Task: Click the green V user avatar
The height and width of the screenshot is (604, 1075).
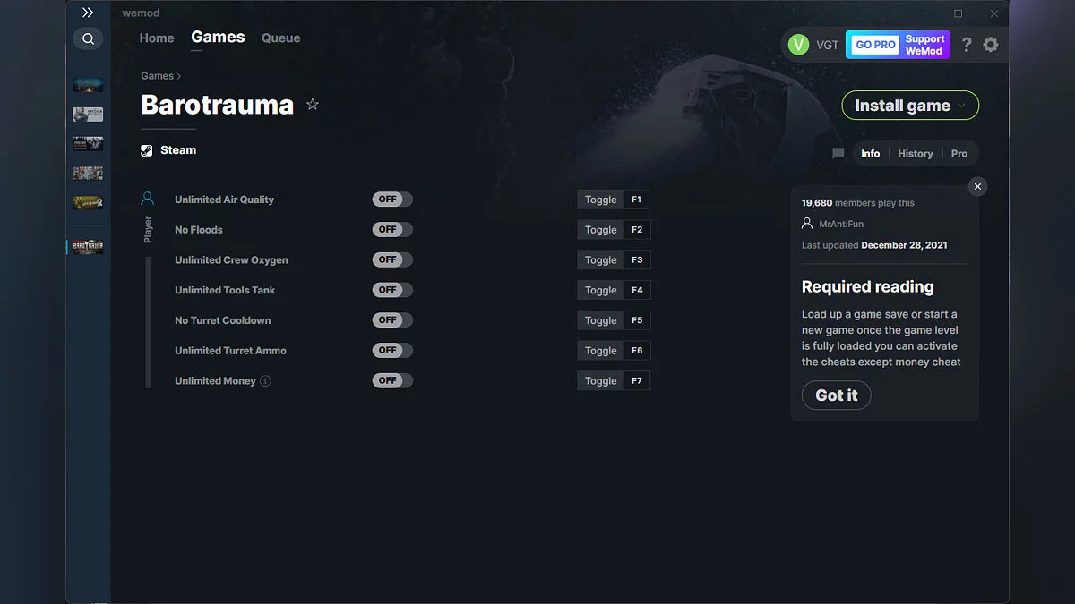Action: click(798, 45)
